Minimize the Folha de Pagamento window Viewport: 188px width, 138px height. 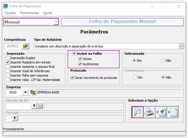tap(152, 6)
